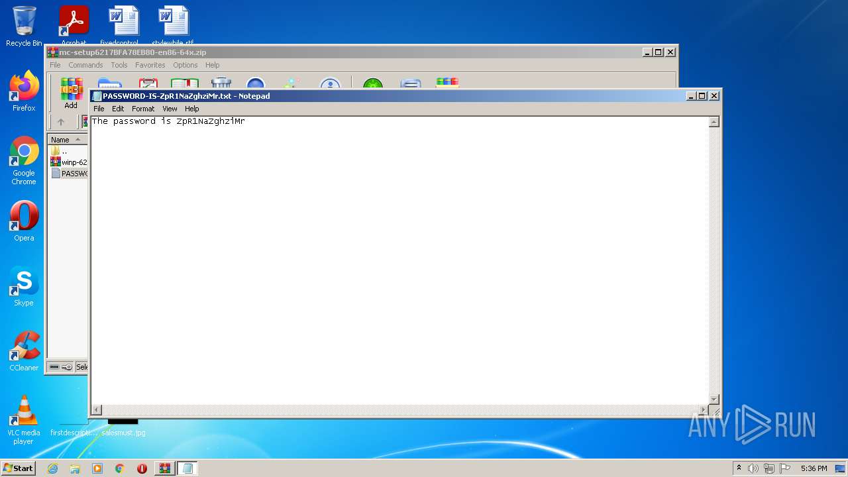
Task: Open the Format menu in Notepad
Action: [x=143, y=109]
